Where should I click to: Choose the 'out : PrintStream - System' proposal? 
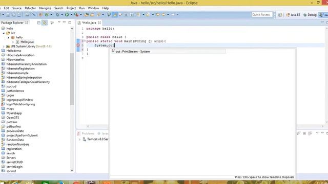(x=169, y=51)
